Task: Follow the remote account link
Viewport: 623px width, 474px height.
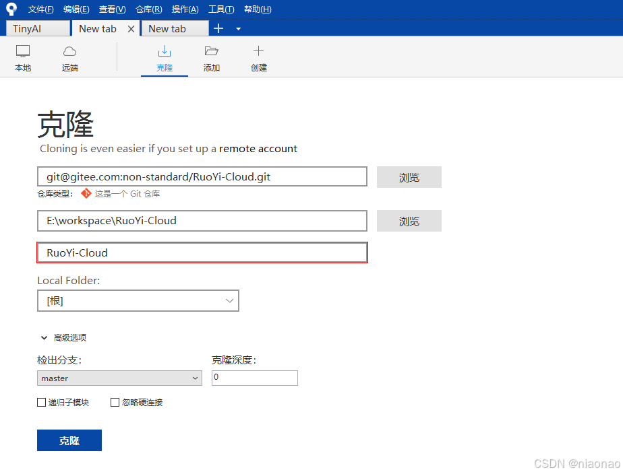Action: coord(258,149)
